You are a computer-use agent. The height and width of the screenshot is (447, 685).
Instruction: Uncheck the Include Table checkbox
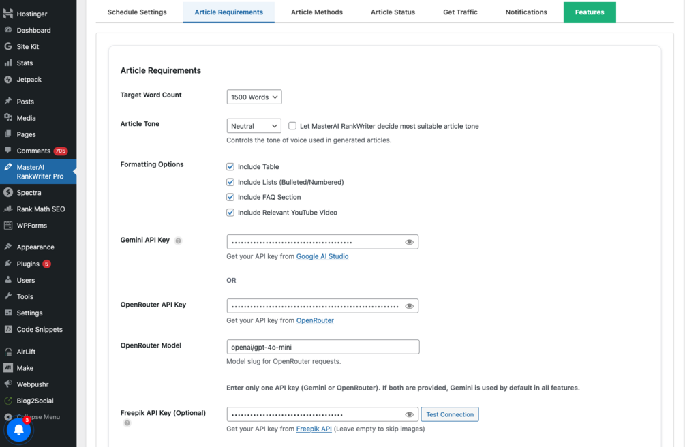pos(230,167)
